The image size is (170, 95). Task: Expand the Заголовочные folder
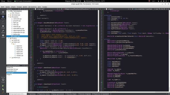9,15
